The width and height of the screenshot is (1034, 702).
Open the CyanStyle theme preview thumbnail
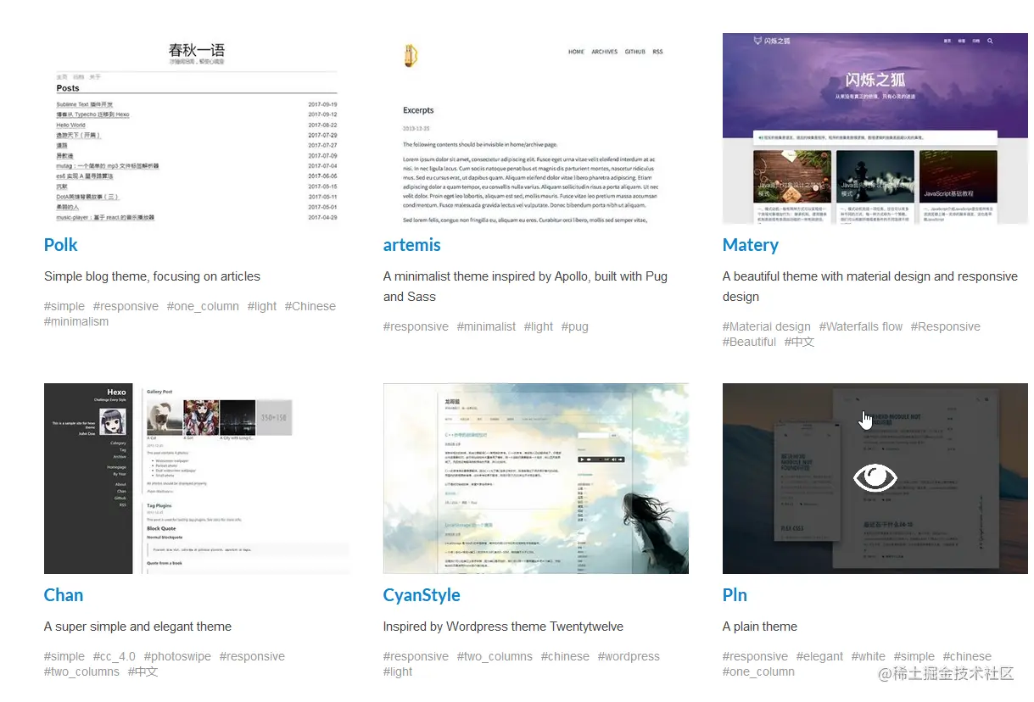tap(536, 478)
